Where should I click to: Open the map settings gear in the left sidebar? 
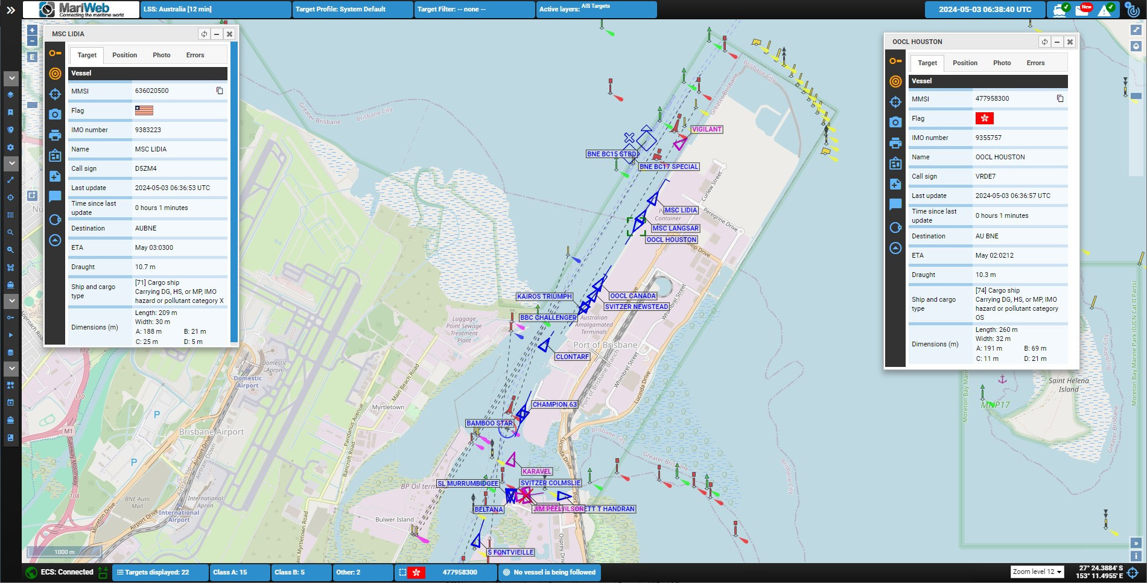coord(11,147)
